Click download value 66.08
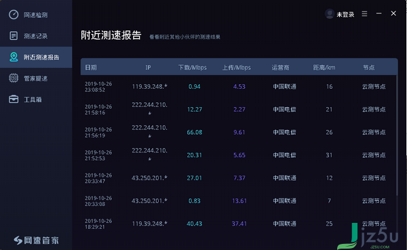This screenshot has width=407, height=250. tap(195, 132)
